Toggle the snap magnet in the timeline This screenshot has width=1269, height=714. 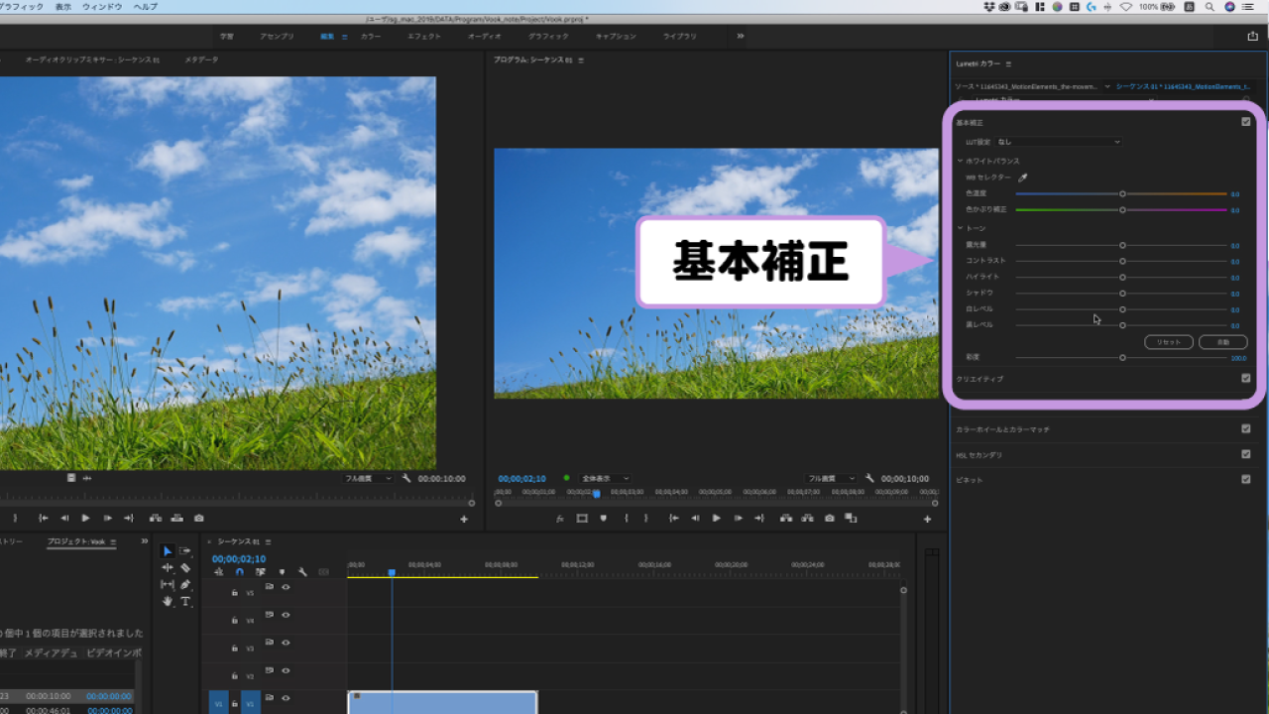239,572
